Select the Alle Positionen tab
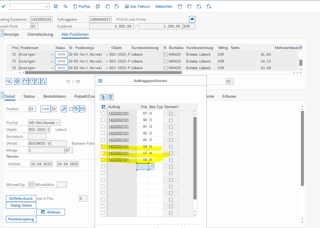Viewport: 320px width, 228px height. pos(75,34)
